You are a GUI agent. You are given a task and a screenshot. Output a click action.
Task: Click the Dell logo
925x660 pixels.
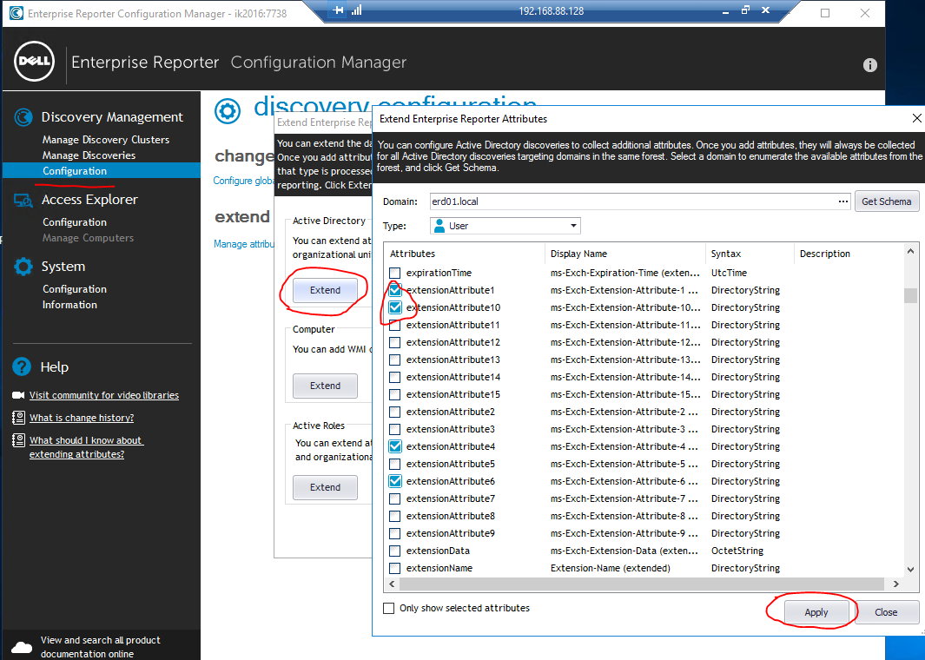[x=34, y=62]
